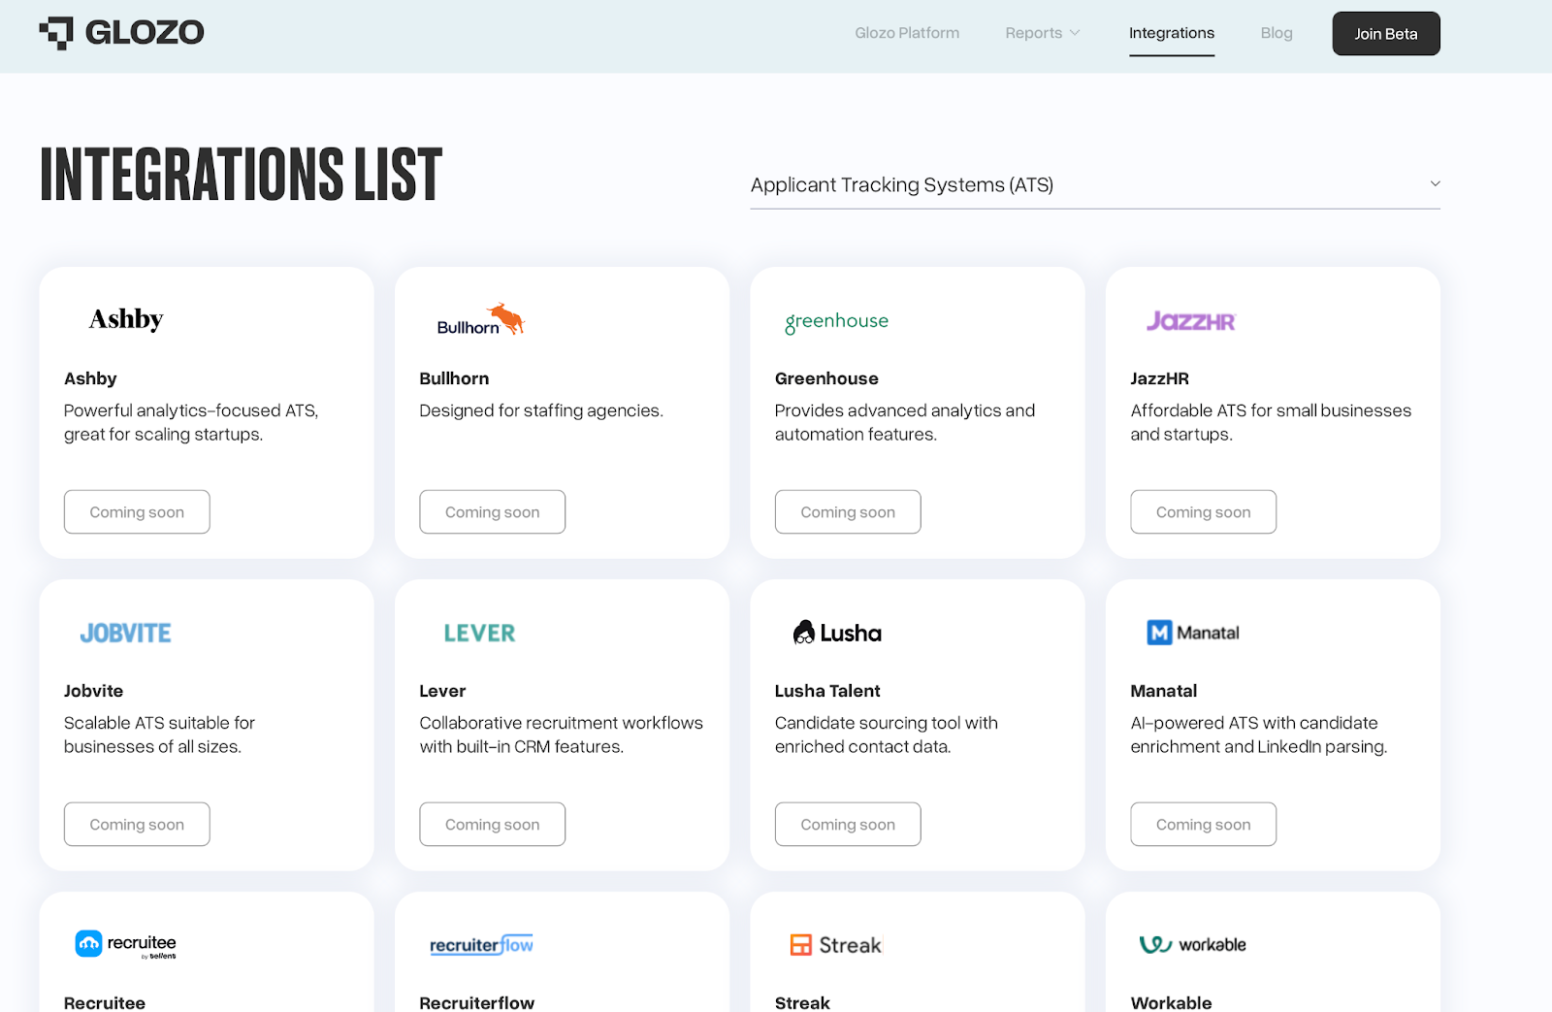This screenshot has height=1012, width=1552.
Task: Click 'Provides advanced analytics' description
Action: [905, 422]
